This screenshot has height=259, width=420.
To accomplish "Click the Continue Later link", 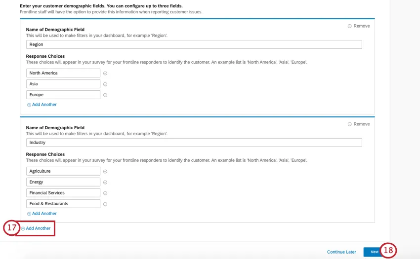I will [341, 252].
